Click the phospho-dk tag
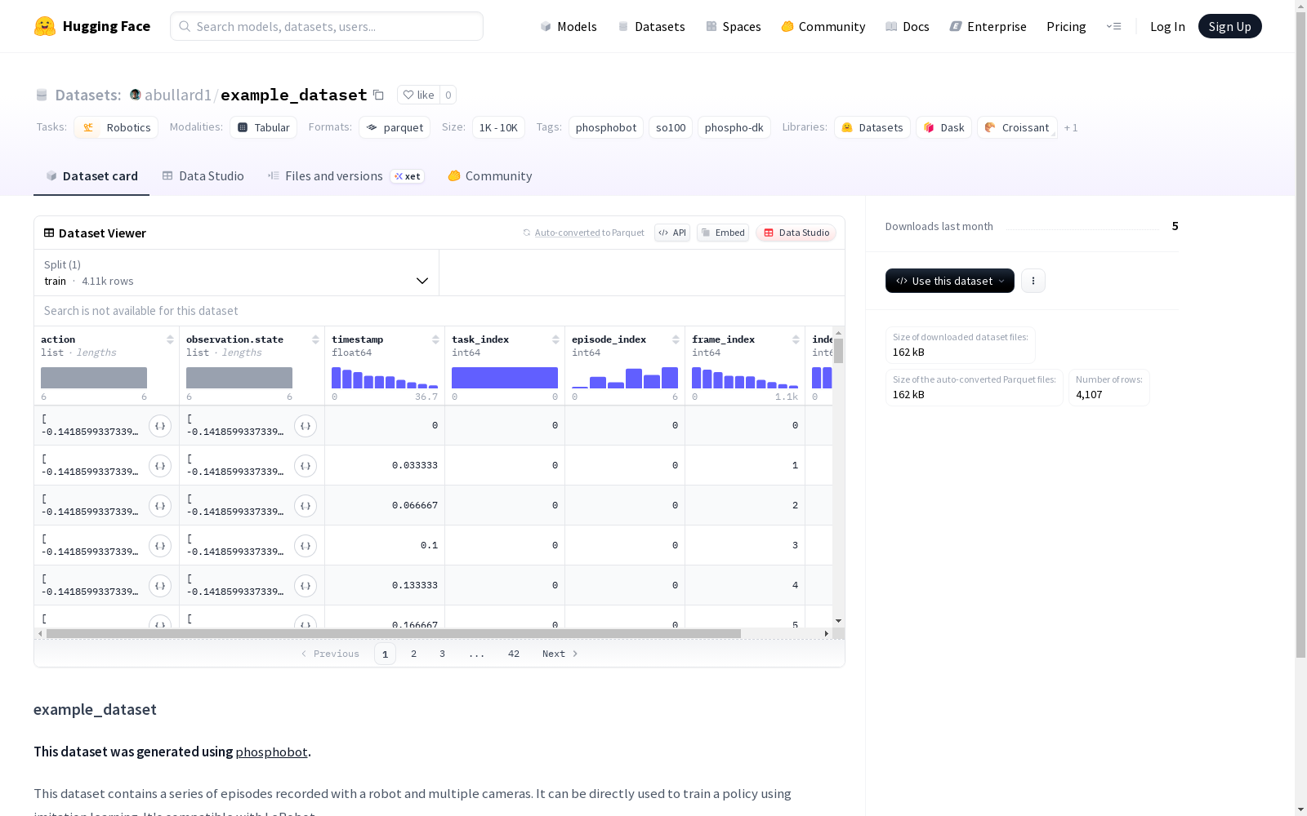Image resolution: width=1307 pixels, height=816 pixels. [x=734, y=127]
